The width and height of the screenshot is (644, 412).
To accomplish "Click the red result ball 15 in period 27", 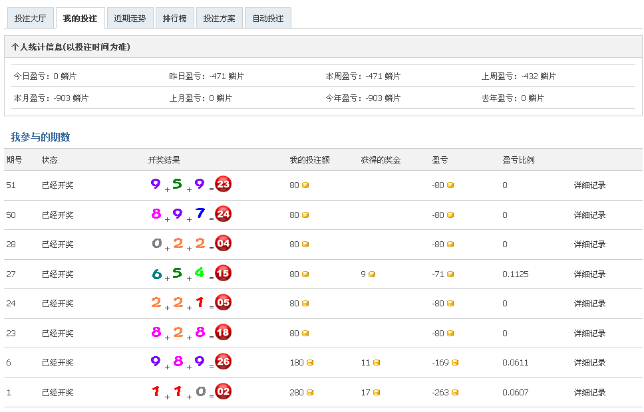I will pyautogui.click(x=224, y=273).
